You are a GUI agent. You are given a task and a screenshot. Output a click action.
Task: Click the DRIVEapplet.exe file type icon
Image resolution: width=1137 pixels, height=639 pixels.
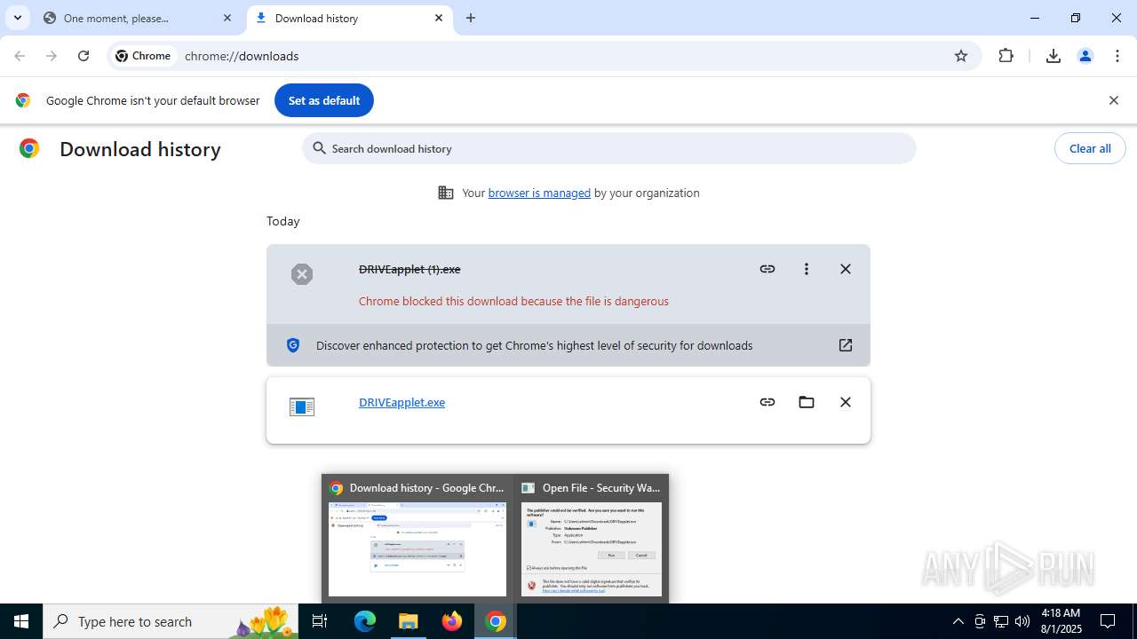[x=302, y=406]
